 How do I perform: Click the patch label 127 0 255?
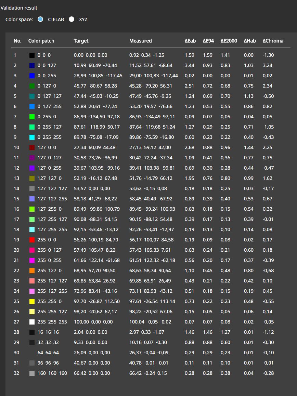click(50, 168)
